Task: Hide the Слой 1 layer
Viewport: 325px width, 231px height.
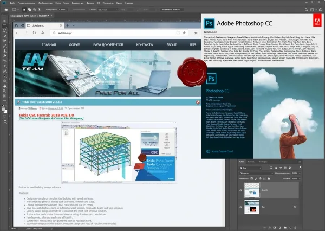Action: coord(240,190)
